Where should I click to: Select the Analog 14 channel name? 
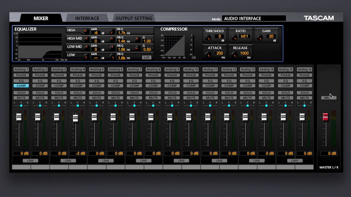[x=267, y=69]
